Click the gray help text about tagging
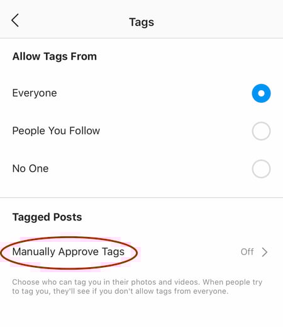This screenshot has height=327, width=283. point(137,287)
